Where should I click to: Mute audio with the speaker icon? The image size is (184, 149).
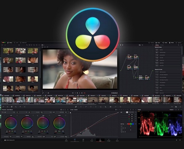click(x=48, y=93)
